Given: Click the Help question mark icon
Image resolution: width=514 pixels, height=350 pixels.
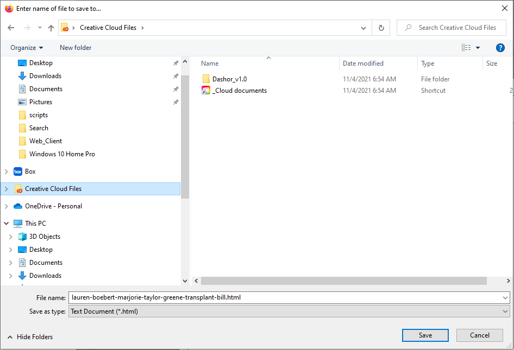Looking at the screenshot, I should [x=500, y=48].
